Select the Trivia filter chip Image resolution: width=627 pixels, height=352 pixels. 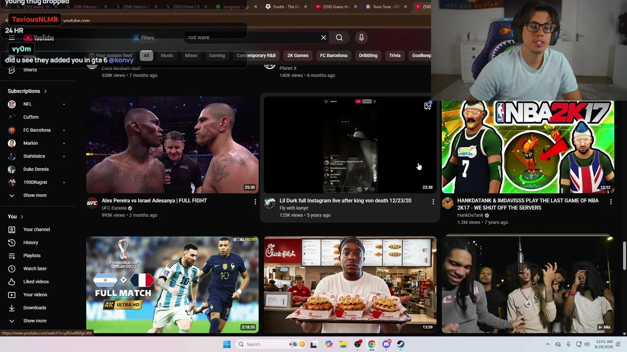tap(395, 56)
